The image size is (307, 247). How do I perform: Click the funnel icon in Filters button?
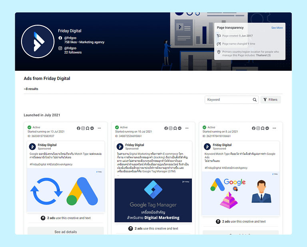pos(265,100)
